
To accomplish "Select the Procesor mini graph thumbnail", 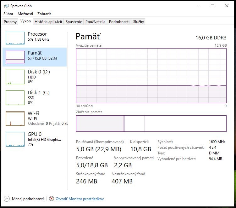I will tap(15, 38).
